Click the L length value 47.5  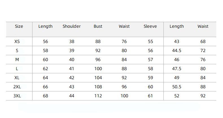click(177, 69)
